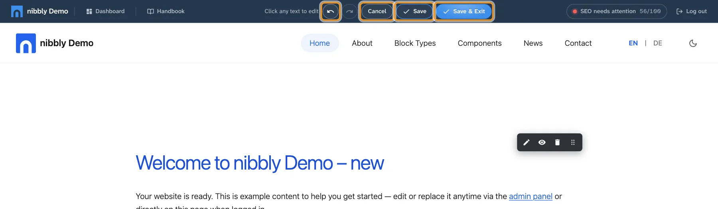Switch language to EN

tap(633, 43)
